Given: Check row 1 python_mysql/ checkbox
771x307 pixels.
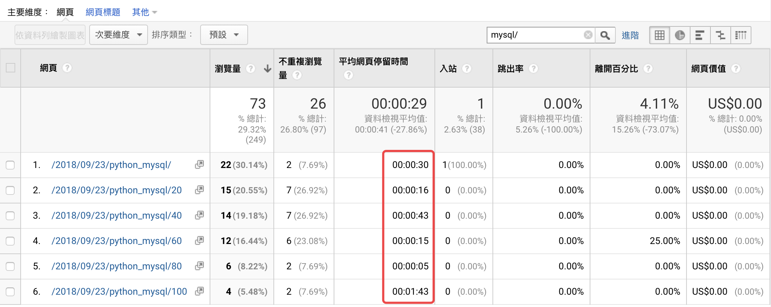Looking at the screenshot, I should (x=10, y=165).
